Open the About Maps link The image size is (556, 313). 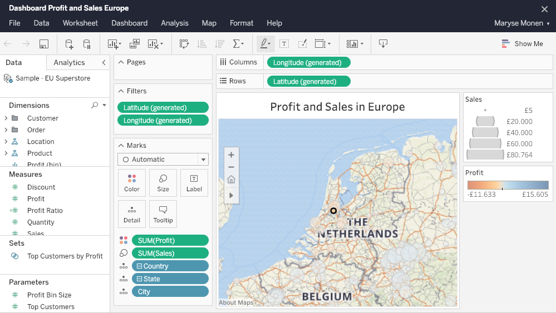tap(236, 303)
